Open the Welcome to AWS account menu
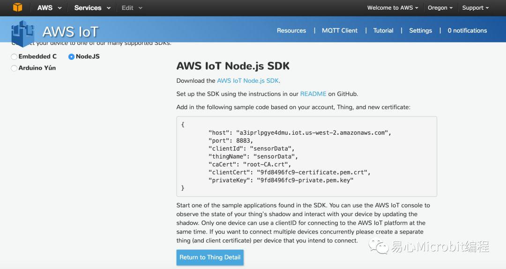This screenshot has height=269, width=506. (x=393, y=8)
